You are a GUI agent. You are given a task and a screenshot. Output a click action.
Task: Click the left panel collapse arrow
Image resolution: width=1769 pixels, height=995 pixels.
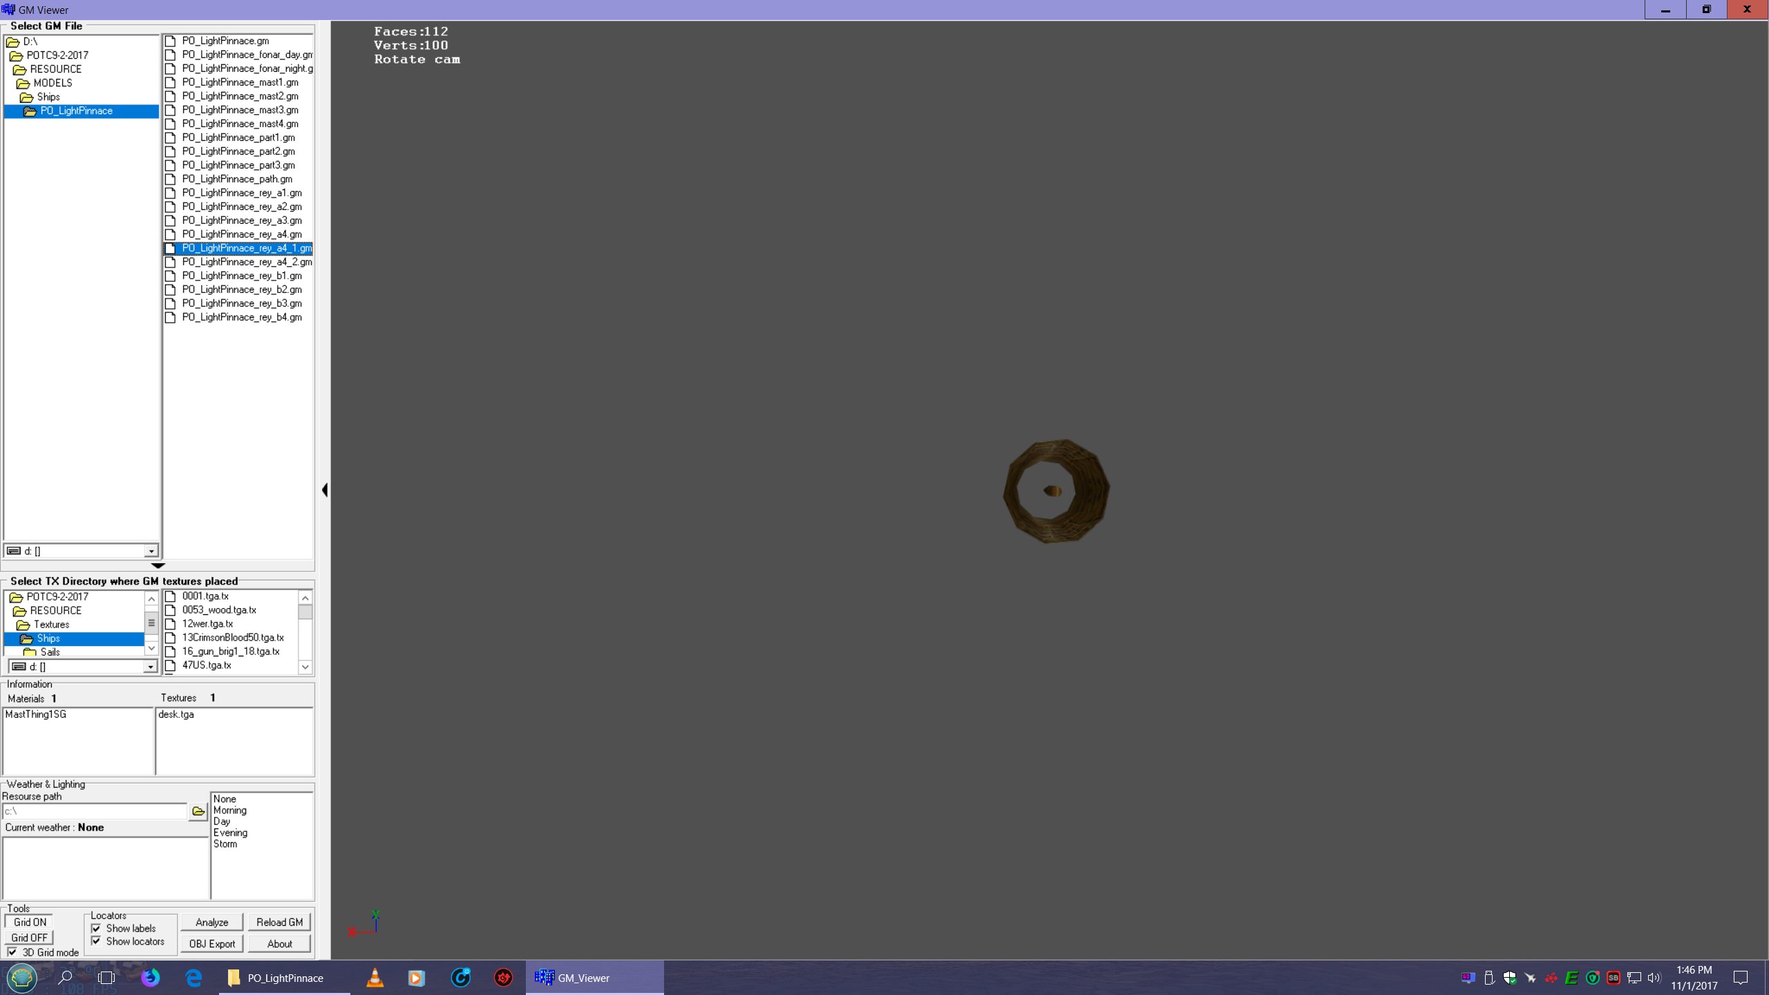click(325, 490)
